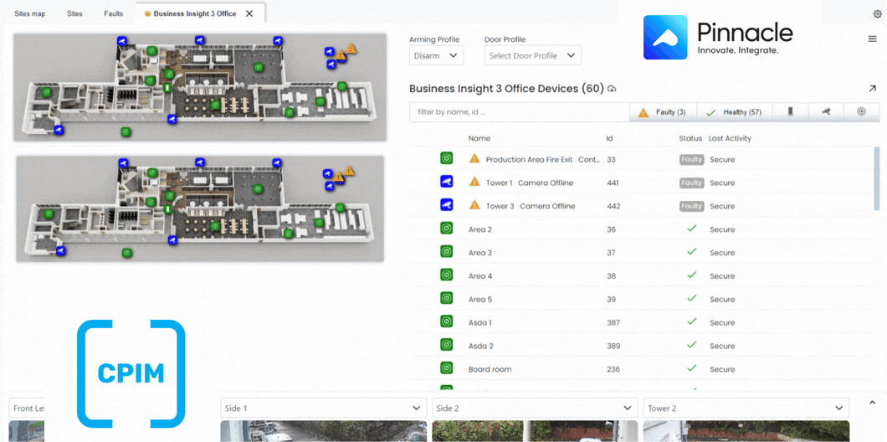Click the Id value 236
887x442 pixels.
613,369
